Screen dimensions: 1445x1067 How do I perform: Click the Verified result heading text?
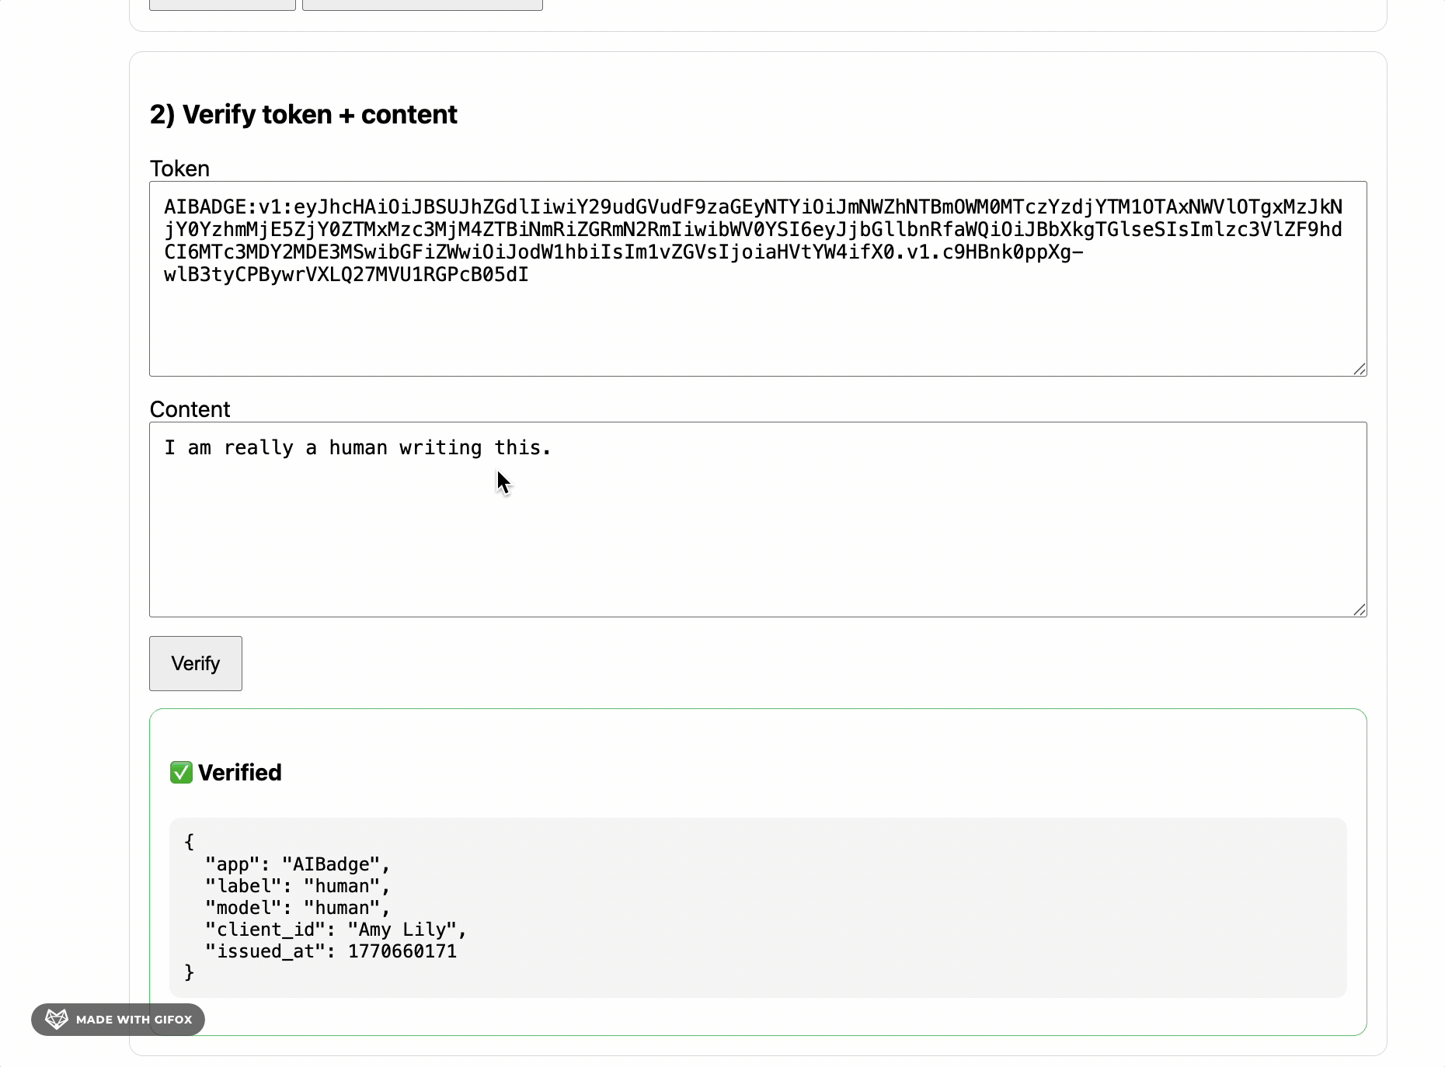[x=240, y=773]
